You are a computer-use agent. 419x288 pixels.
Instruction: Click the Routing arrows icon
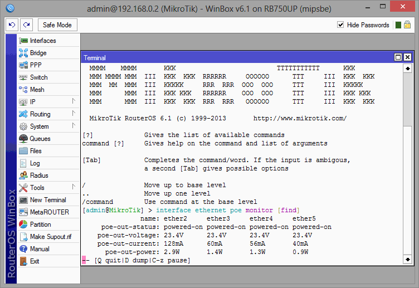pos(23,114)
